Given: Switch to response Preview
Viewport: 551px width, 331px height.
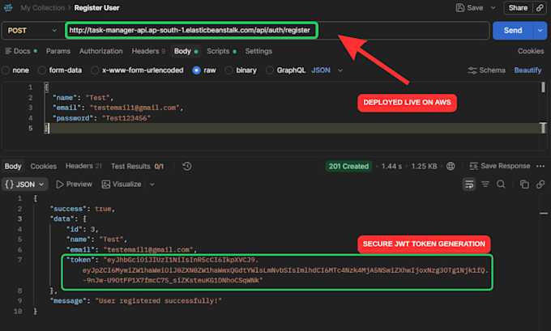Looking at the screenshot, I should (75, 185).
